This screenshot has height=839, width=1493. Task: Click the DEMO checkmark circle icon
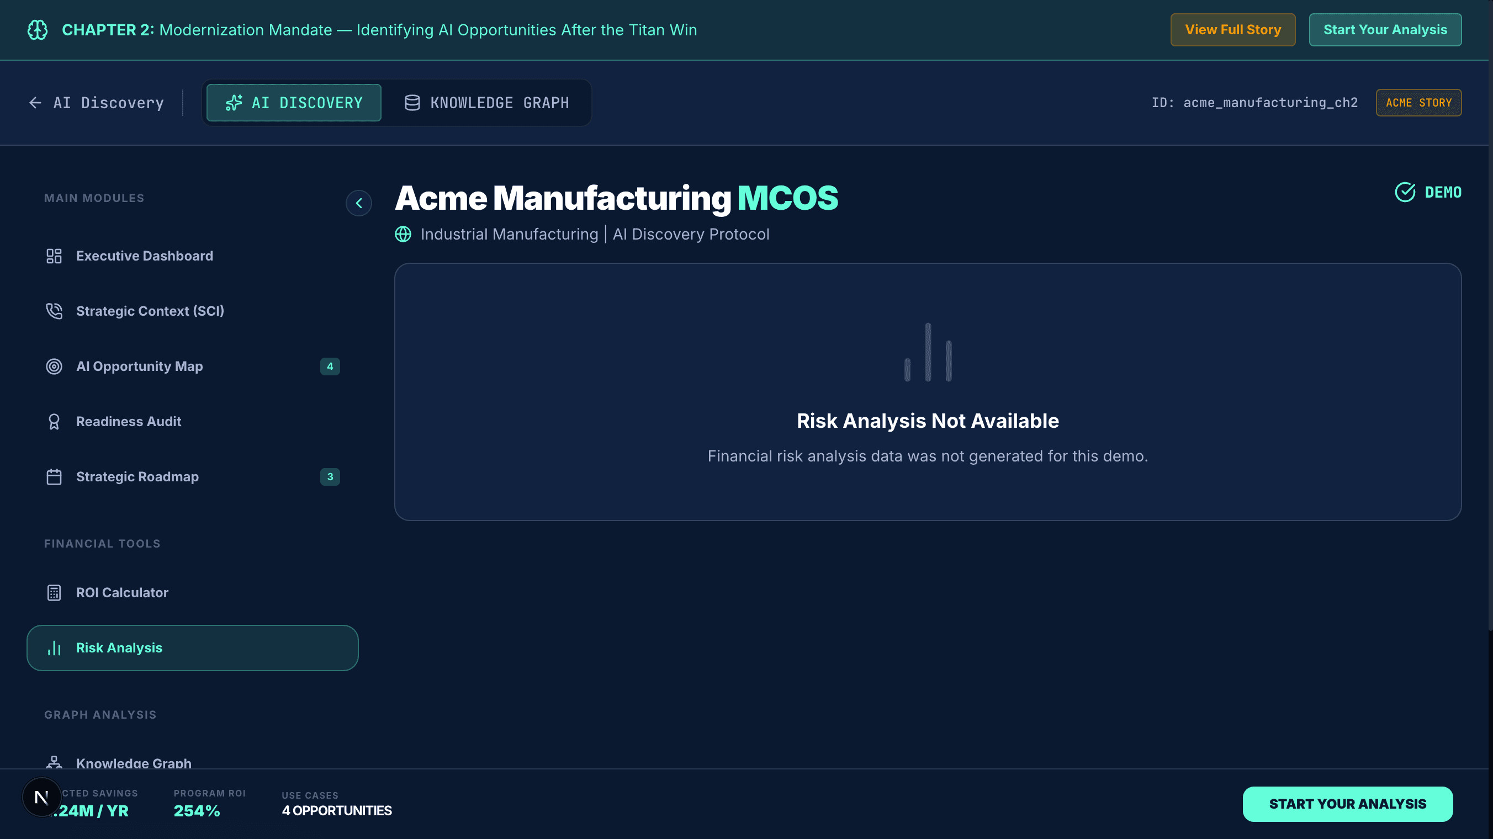tap(1405, 192)
